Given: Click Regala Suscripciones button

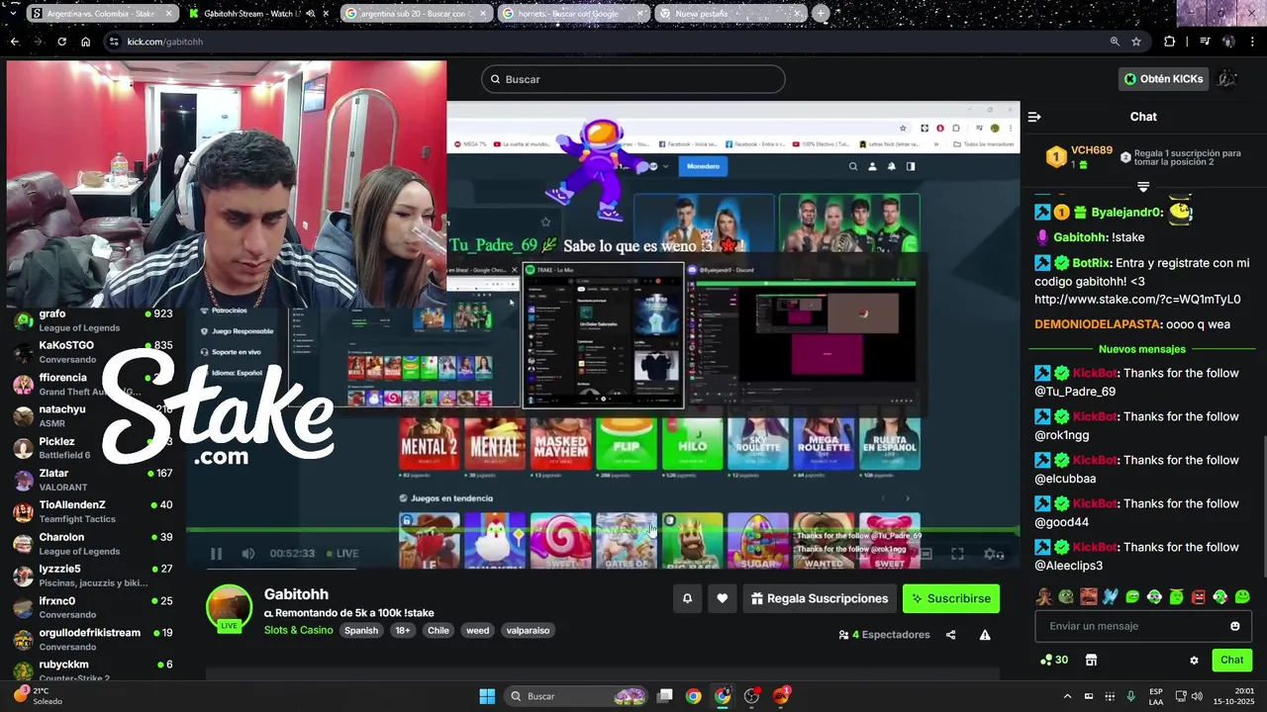Looking at the screenshot, I should [820, 598].
